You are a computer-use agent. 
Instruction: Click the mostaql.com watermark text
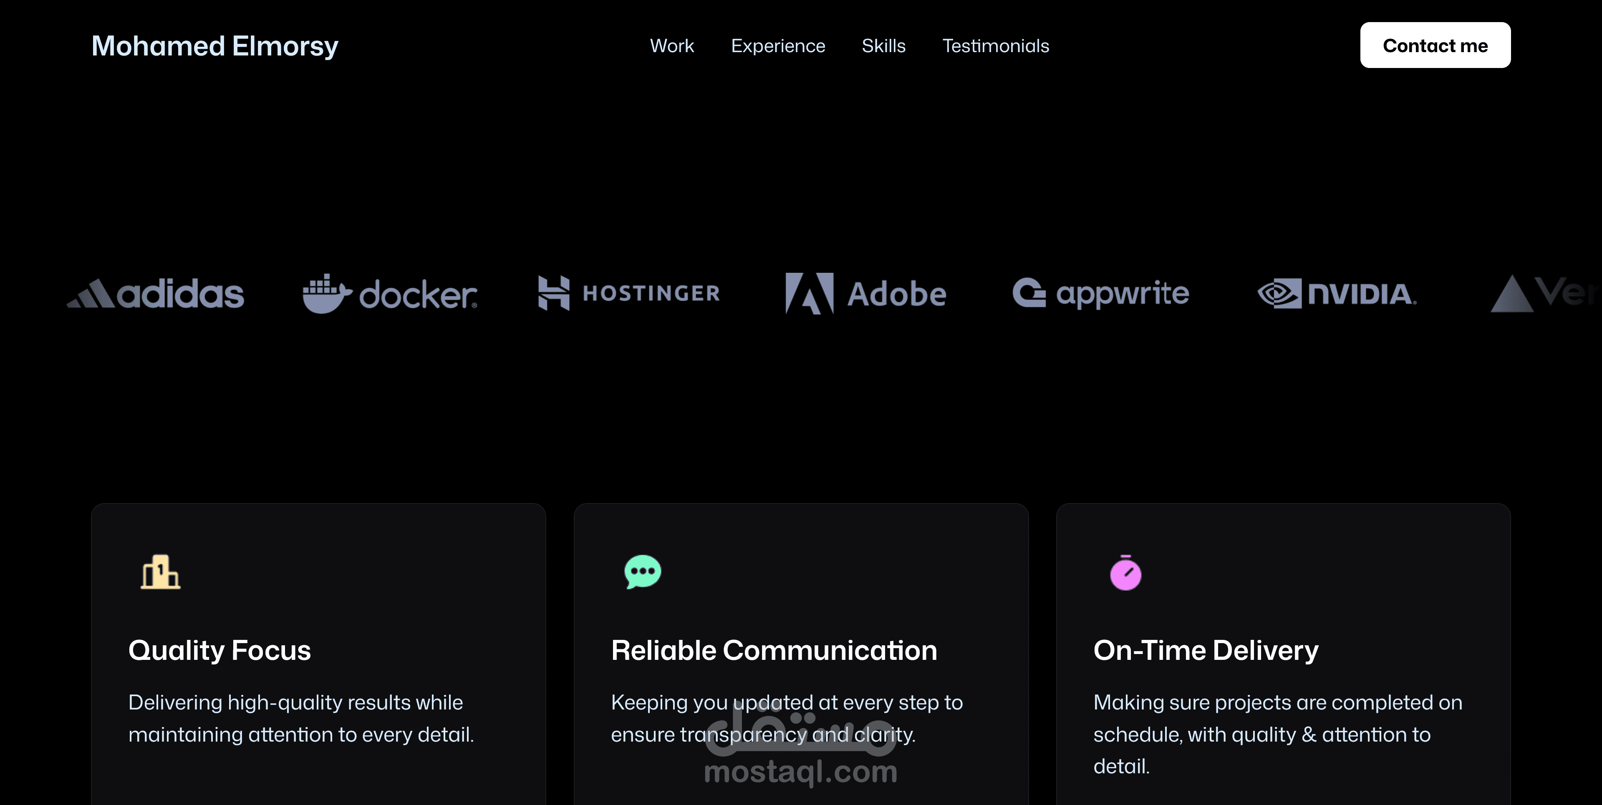coord(800,772)
